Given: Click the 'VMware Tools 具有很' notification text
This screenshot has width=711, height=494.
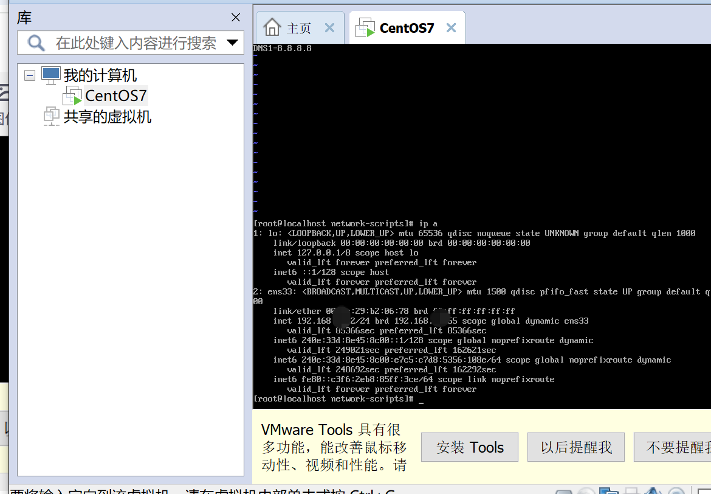Looking at the screenshot, I should pos(331,430).
